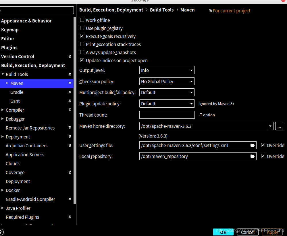Go to Plugins settings
This screenshot has height=236, width=287.
tap(9, 47)
